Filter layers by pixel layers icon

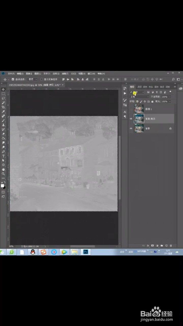point(148,92)
